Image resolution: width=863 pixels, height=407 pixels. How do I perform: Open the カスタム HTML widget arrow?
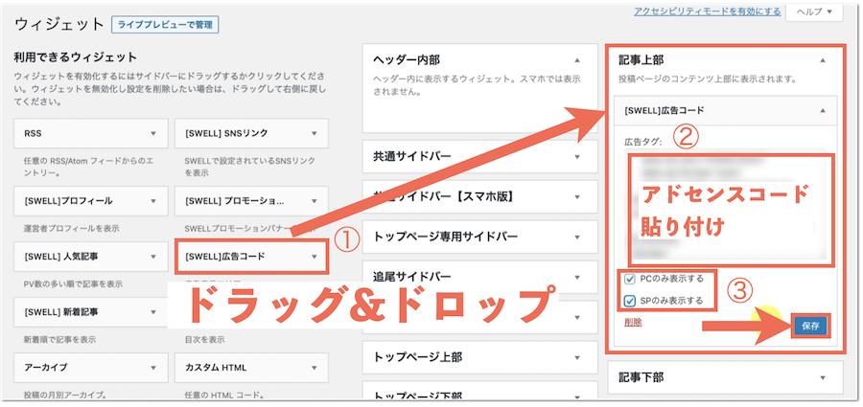click(314, 367)
